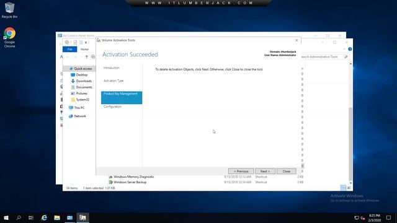397x223 pixels.
Task: Click Next in Volume Activation Tools
Action: coord(265,171)
